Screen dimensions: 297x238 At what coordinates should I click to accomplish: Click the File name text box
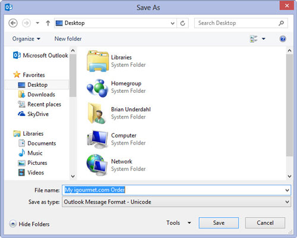176,190
